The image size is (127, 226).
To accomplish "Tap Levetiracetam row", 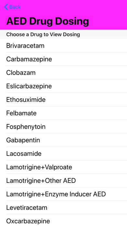I will [x=63, y=207].
